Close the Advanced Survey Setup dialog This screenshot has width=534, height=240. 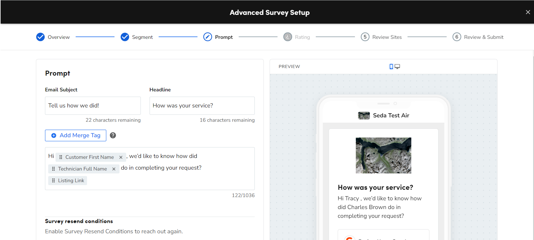pos(528,12)
